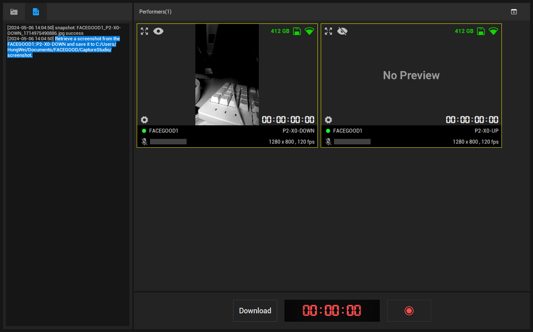This screenshot has height=332, width=533.
Task: Click the red main timer display
Action: pyautogui.click(x=332, y=311)
